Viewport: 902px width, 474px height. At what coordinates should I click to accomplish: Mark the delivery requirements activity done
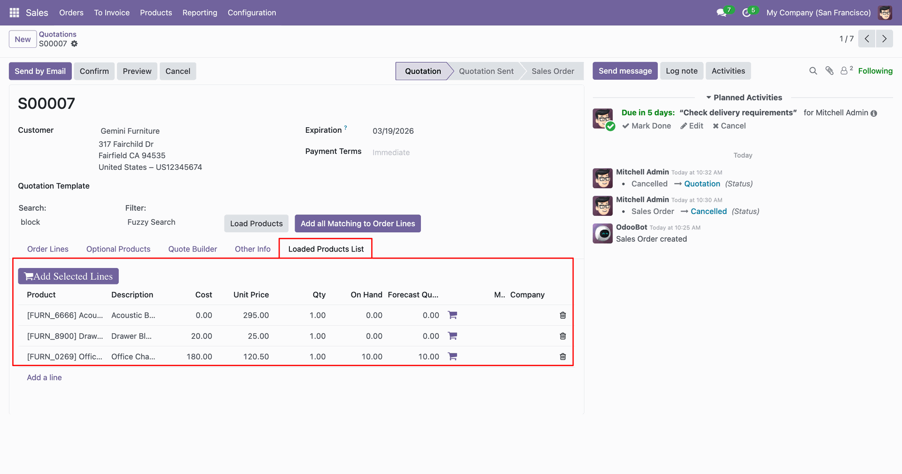[x=646, y=126]
